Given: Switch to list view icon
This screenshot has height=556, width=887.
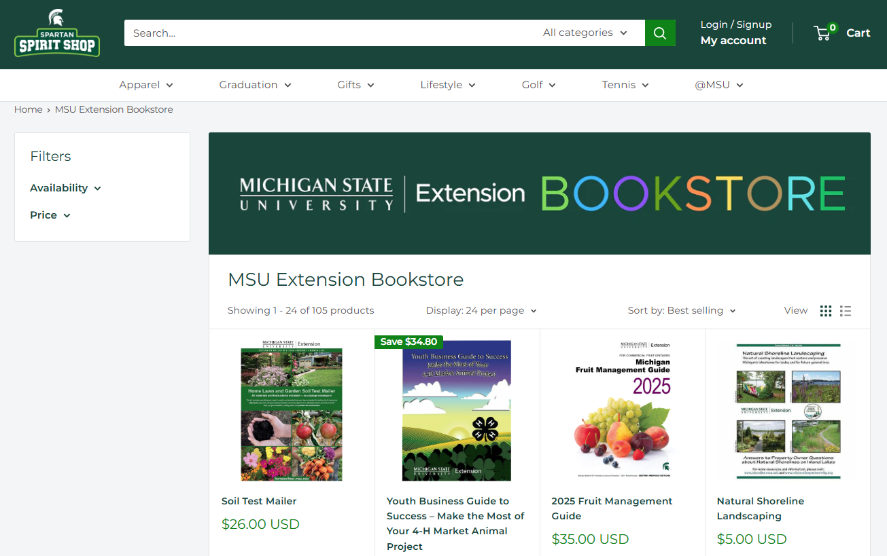Looking at the screenshot, I should click(845, 311).
